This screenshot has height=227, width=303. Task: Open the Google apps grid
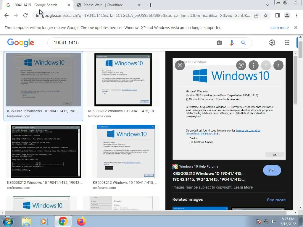(x=287, y=43)
